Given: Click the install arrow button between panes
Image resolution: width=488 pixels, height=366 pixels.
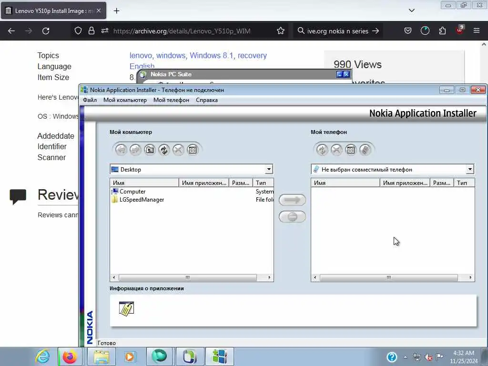Looking at the screenshot, I should (x=292, y=200).
